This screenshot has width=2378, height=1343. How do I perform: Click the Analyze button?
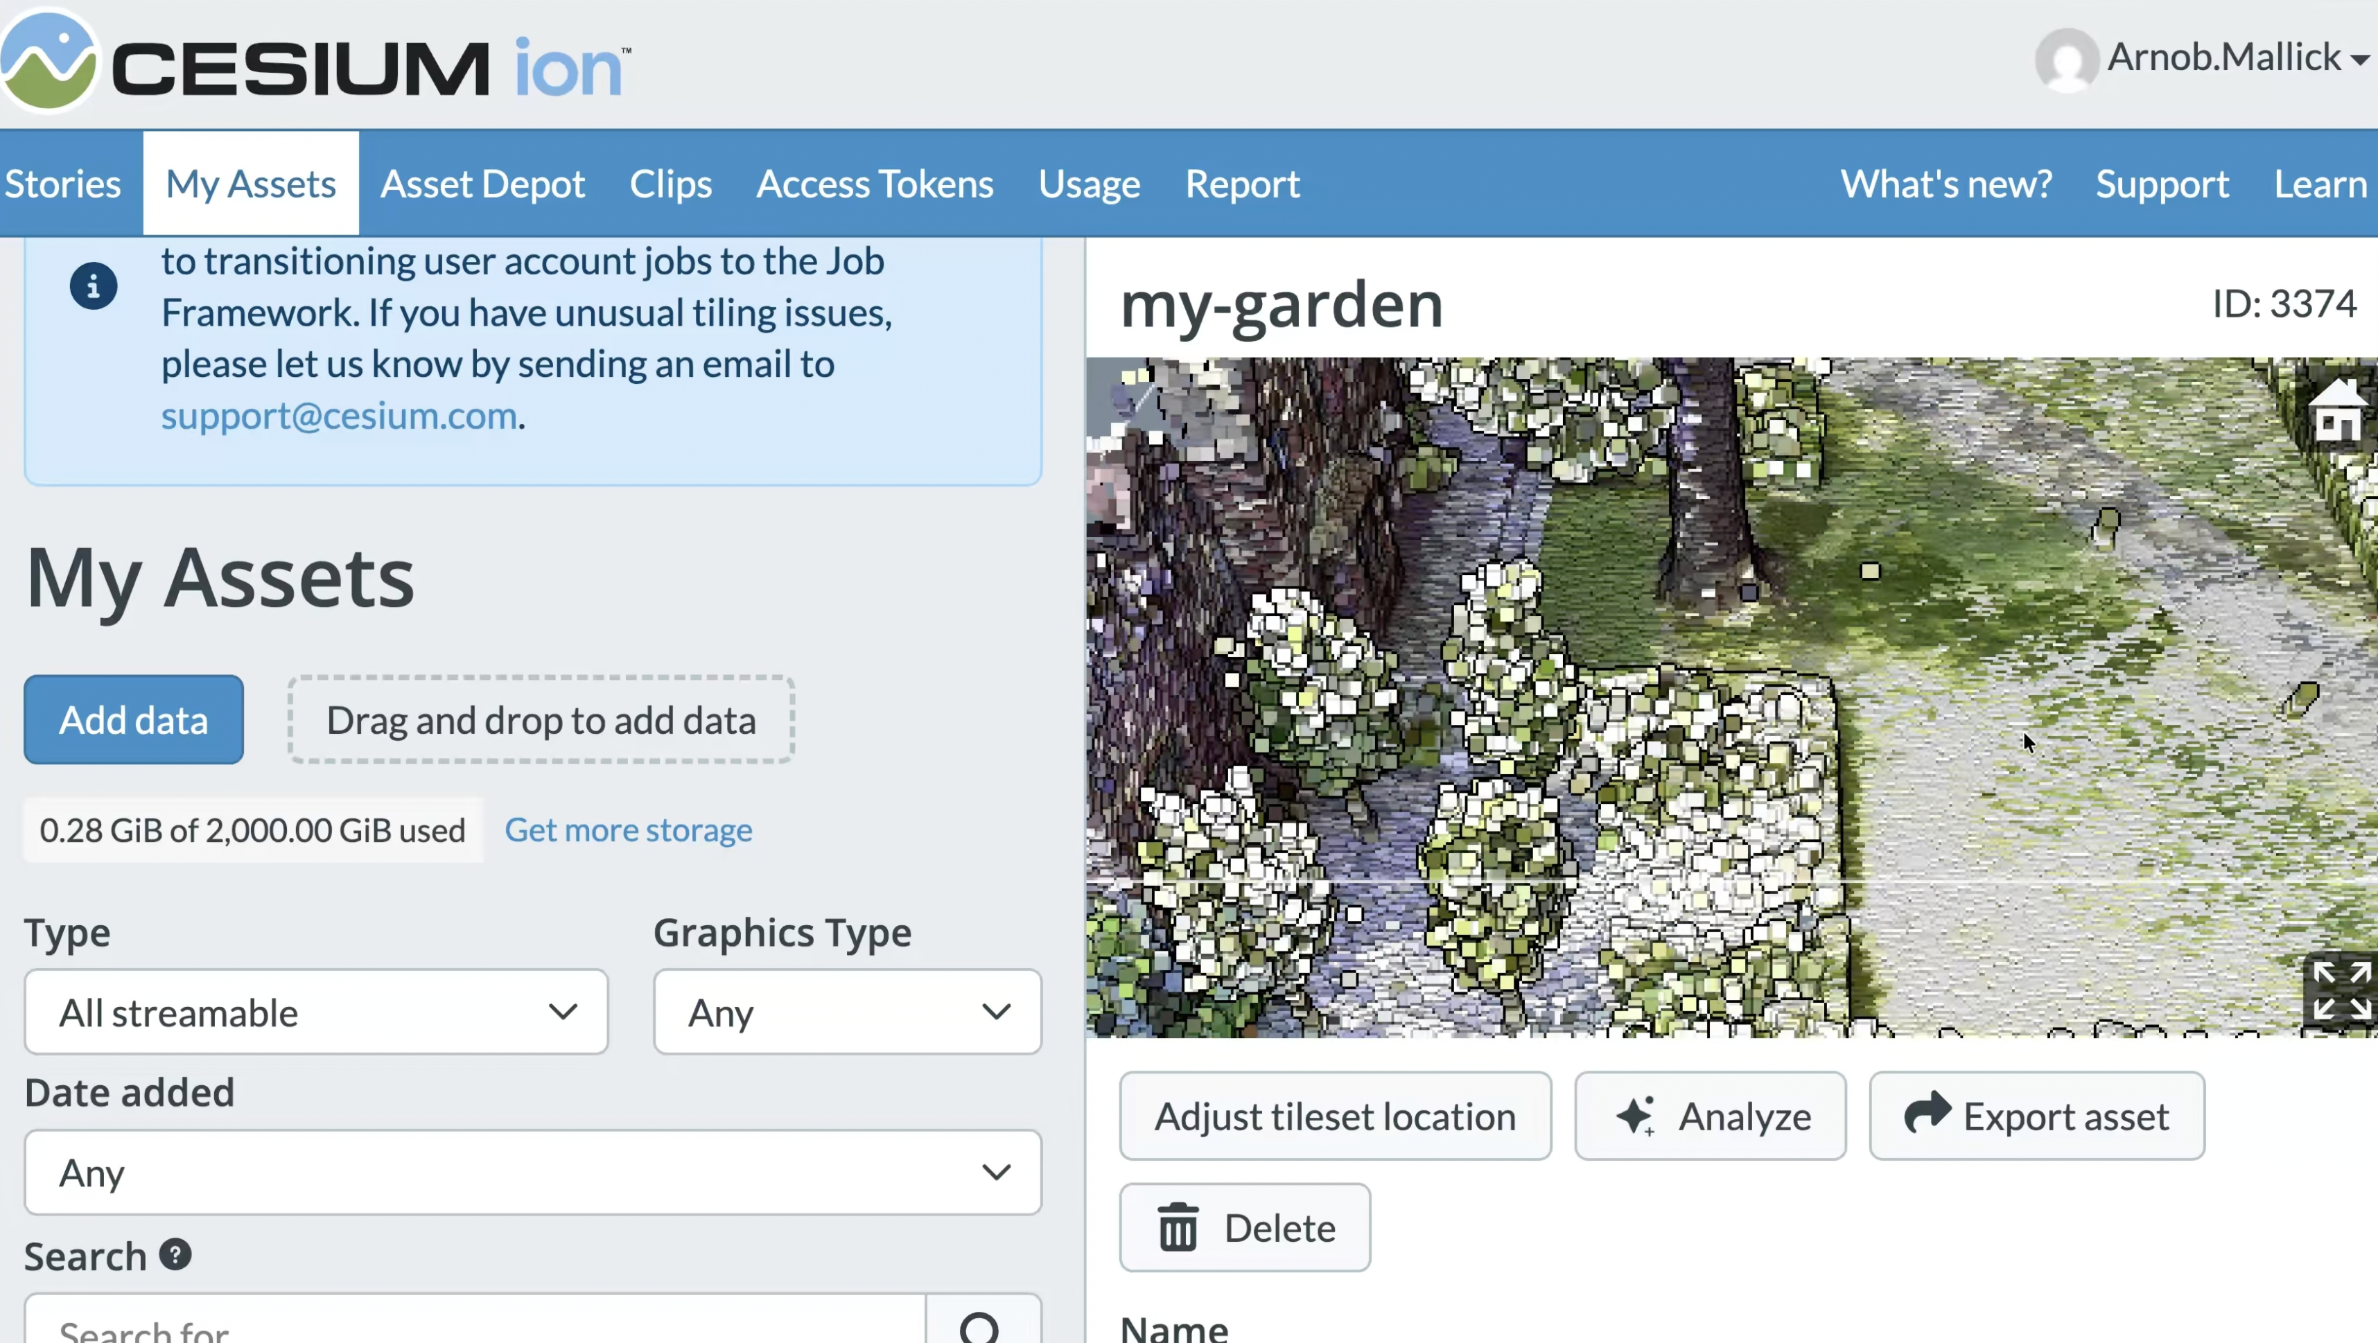pos(1710,1116)
